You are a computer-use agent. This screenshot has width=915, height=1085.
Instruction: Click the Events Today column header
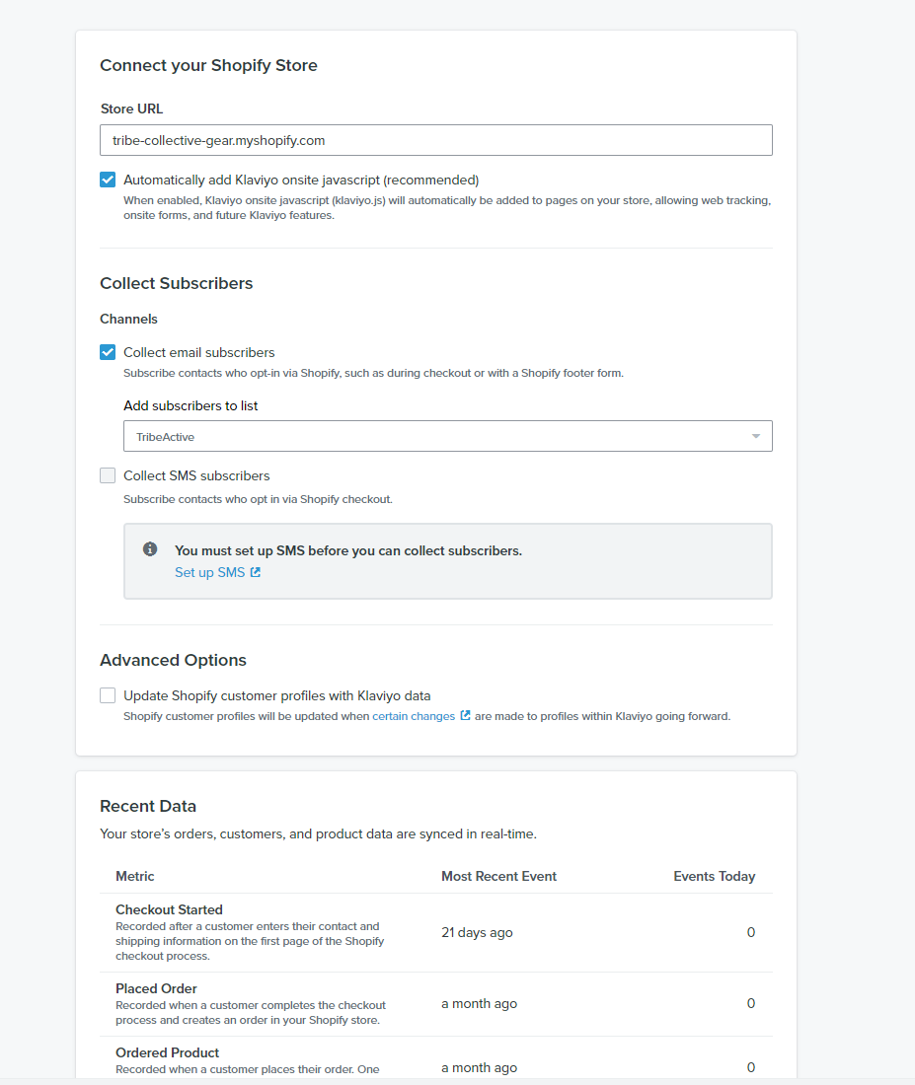[714, 876]
